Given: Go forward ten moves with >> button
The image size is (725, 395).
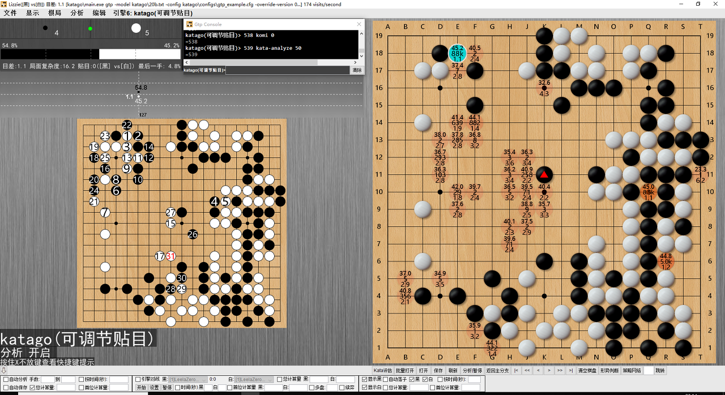Looking at the screenshot, I should [560, 370].
